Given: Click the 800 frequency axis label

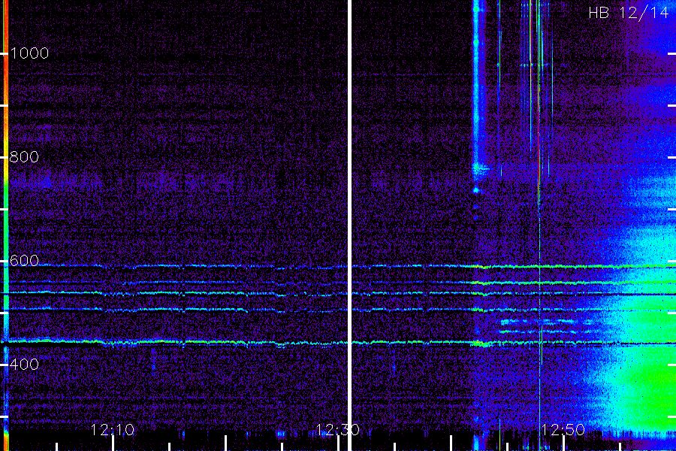Looking at the screenshot, I should pos(24,157).
